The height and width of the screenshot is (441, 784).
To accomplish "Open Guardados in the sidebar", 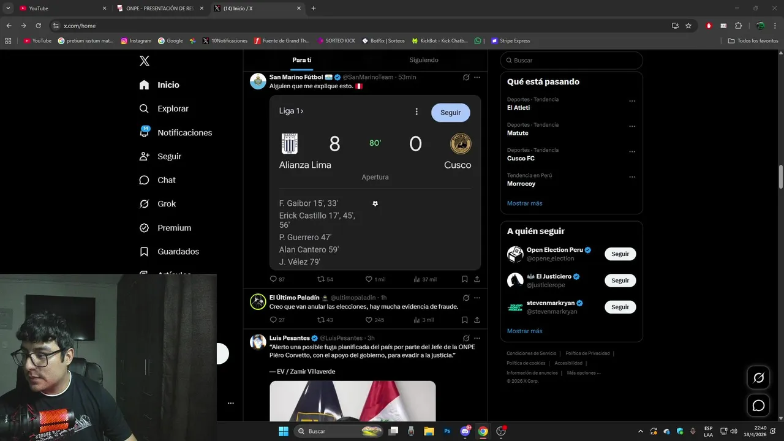I will (168, 252).
